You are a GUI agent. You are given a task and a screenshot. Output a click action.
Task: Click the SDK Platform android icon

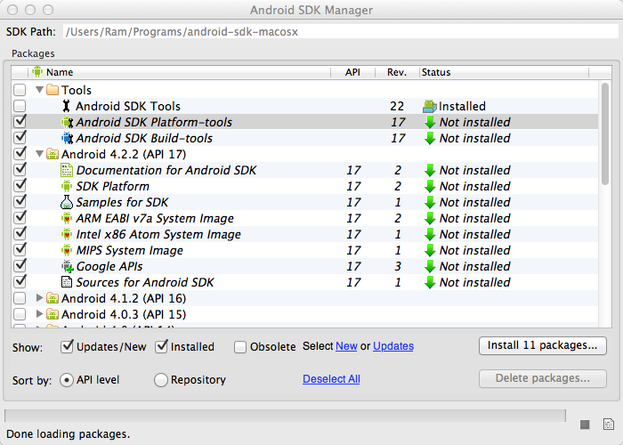click(x=67, y=186)
